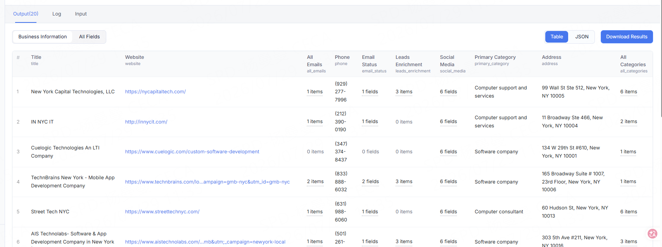Select the Business Information view
The height and width of the screenshot is (247, 662).
point(43,37)
